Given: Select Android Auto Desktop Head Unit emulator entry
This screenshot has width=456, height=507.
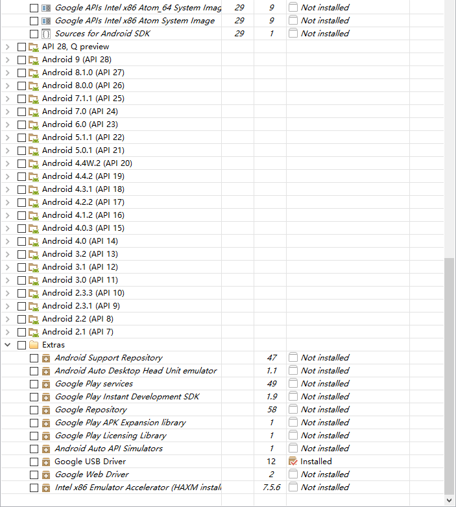Looking at the screenshot, I should pyautogui.click(x=136, y=371).
